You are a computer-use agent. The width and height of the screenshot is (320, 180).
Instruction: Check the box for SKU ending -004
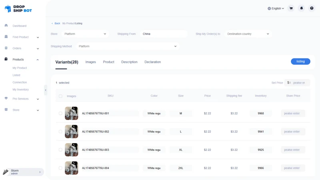click(60, 168)
